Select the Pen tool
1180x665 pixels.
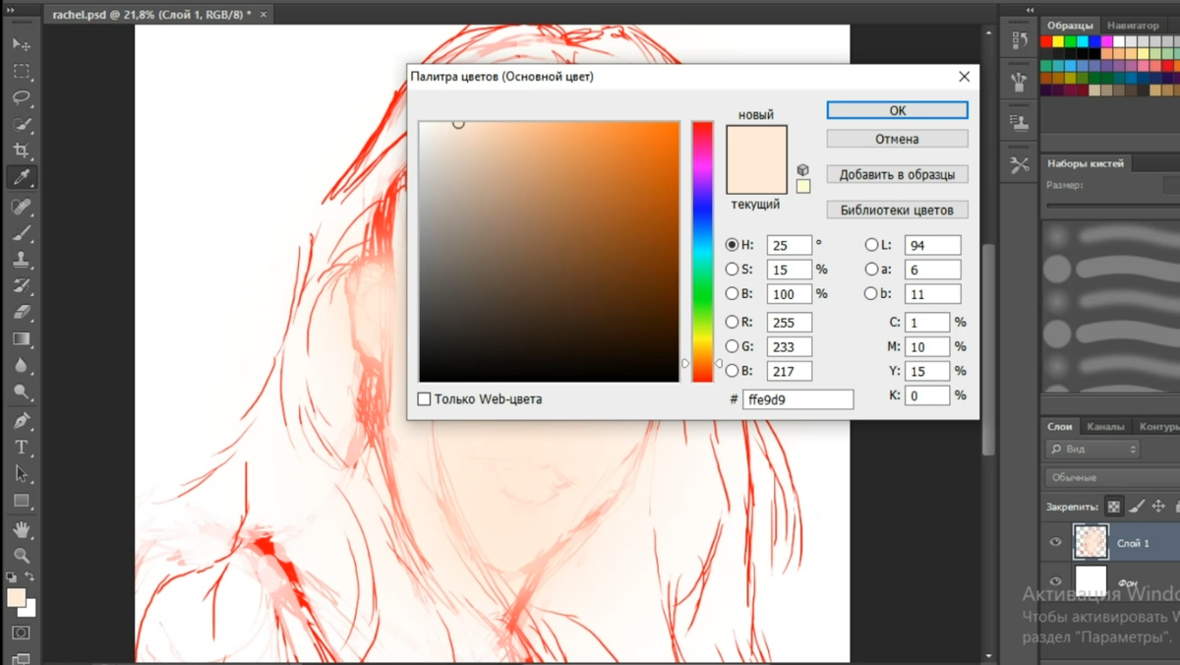(x=21, y=421)
